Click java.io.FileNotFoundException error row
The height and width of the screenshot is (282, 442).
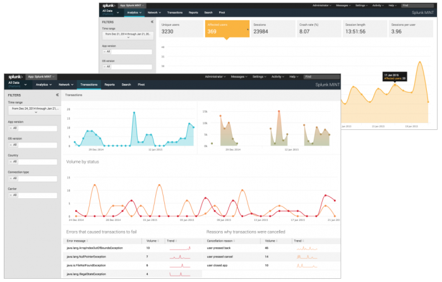[132, 266]
